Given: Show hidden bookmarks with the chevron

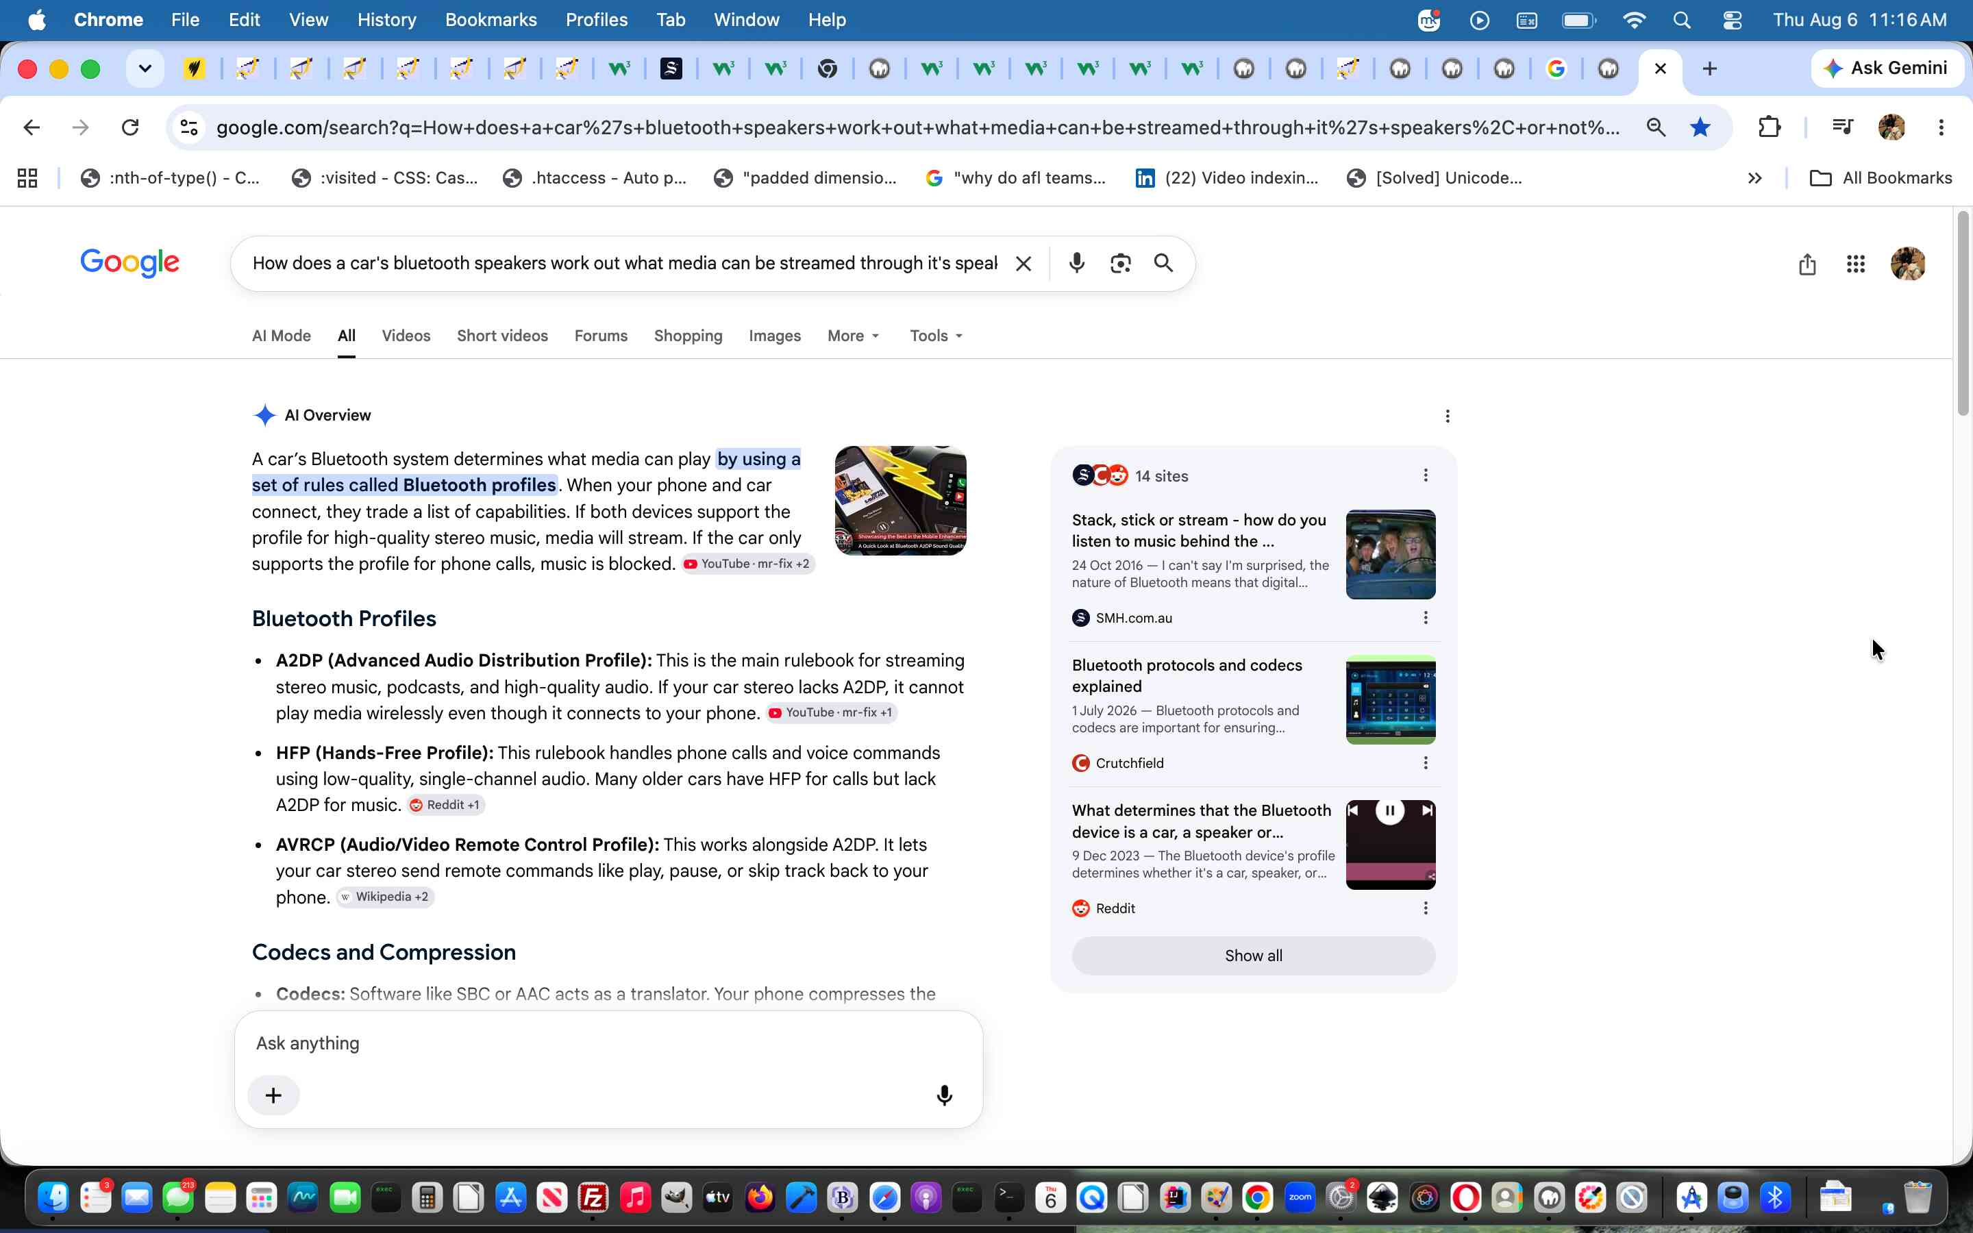Looking at the screenshot, I should tap(1754, 178).
